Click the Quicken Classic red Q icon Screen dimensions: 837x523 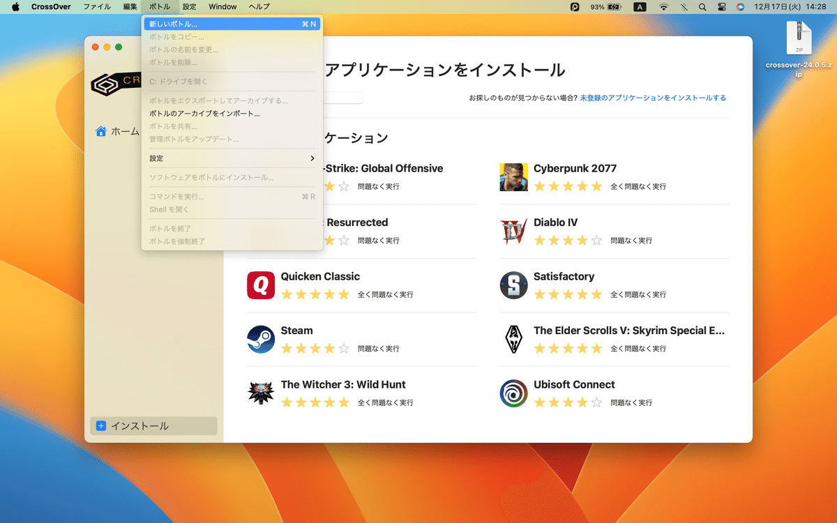tap(261, 285)
